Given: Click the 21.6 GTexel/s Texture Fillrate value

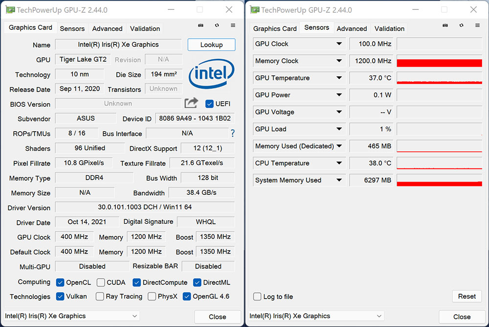Looking at the screenshot, I should [x=202, y=163].
